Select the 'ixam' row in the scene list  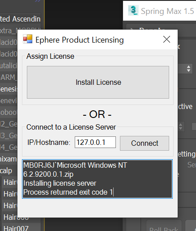pyautogui.click(x=9, y=159)
